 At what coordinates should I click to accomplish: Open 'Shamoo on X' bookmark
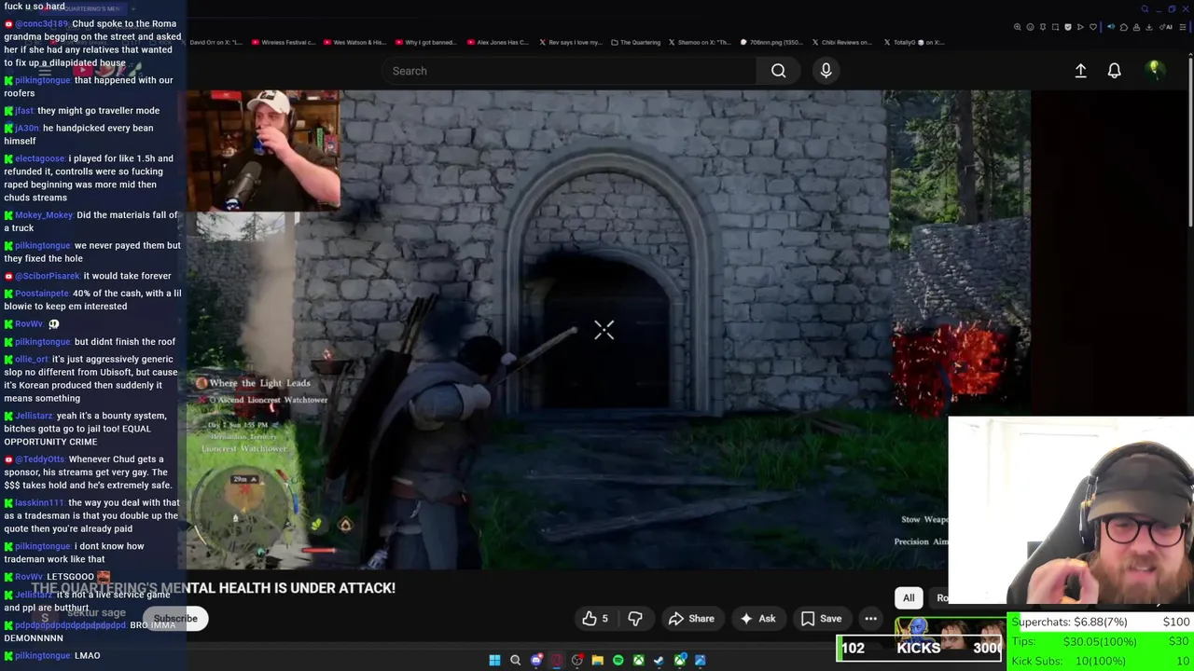[700, 42]
